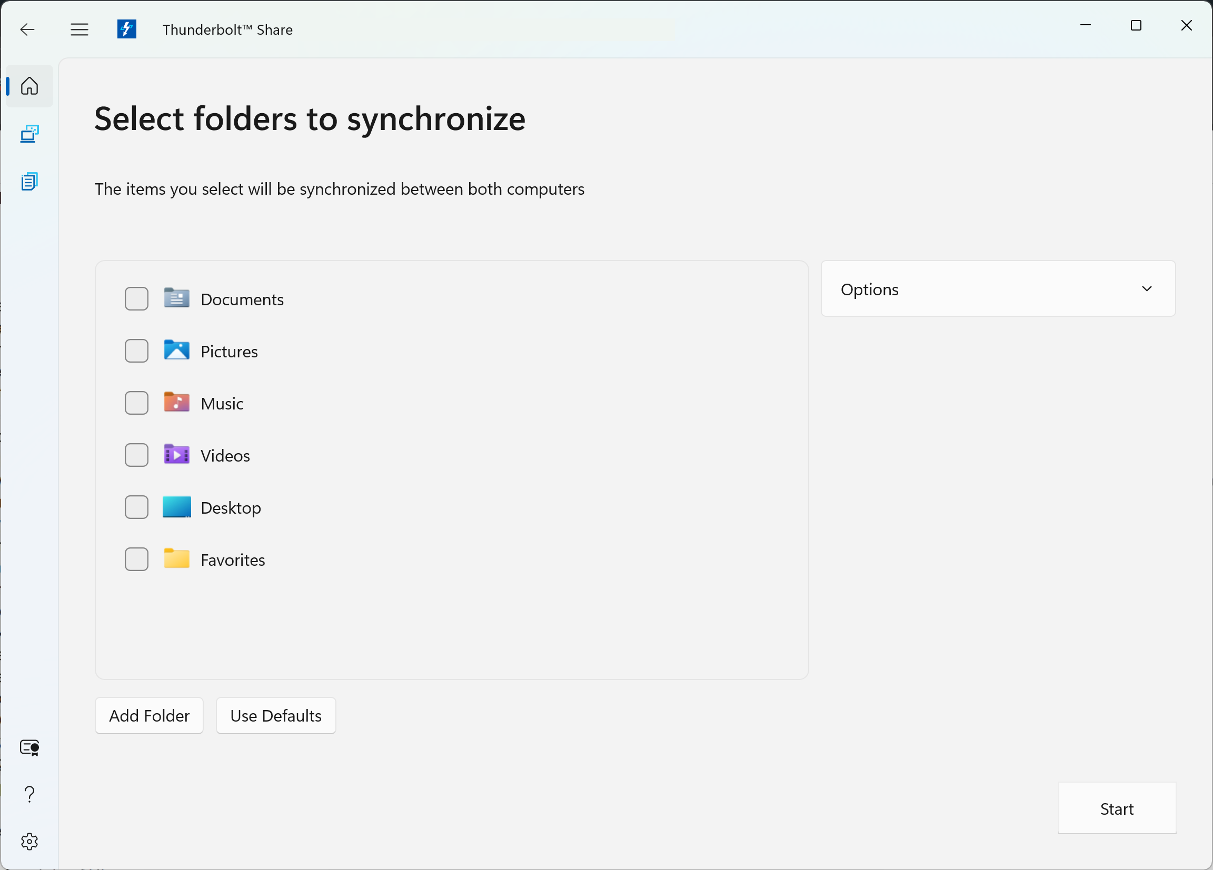Maximize the Thunderbolt Share window
This screenshot has height=870, width=1213.
click(1136, 25)
